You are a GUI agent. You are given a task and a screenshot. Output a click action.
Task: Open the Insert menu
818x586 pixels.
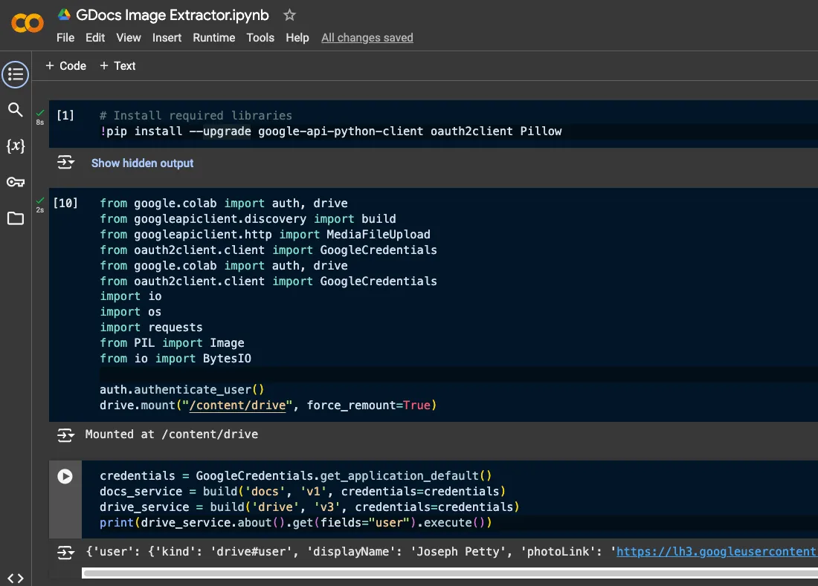click(x=167, y=38)
